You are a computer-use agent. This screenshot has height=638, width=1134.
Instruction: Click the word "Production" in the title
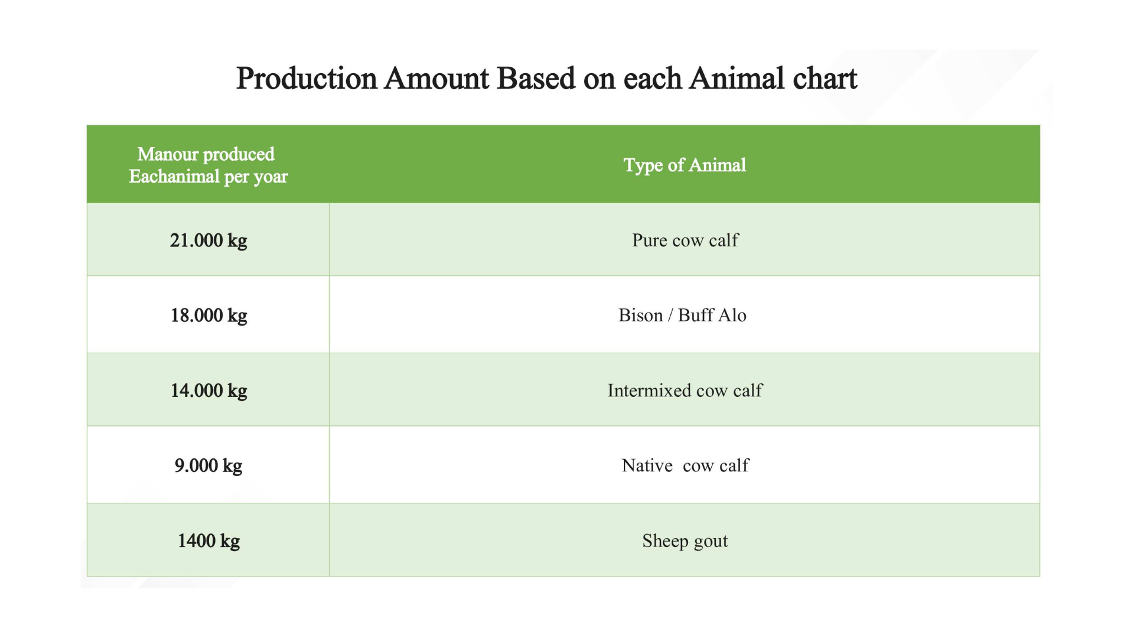[307, 79]
